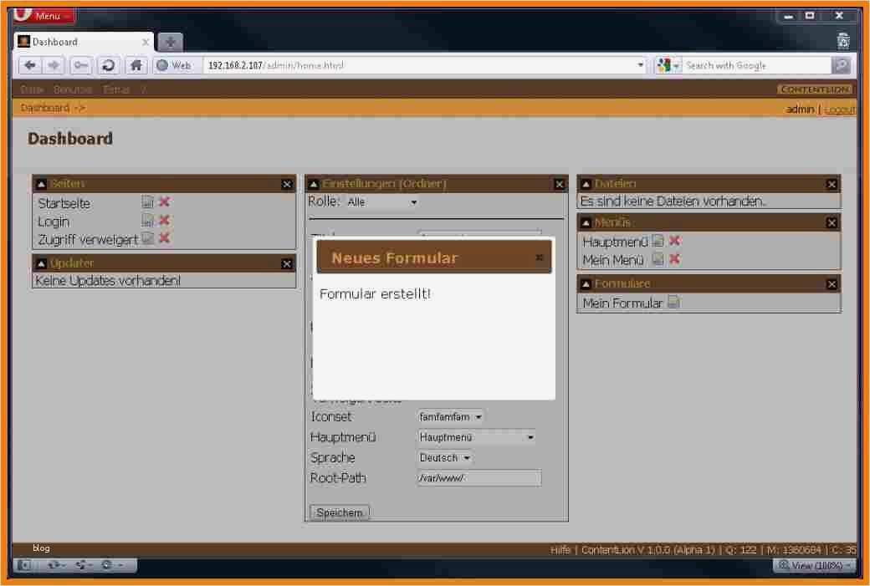Reload the page with refresh icon
870x586 pixels.
(109, 65)
